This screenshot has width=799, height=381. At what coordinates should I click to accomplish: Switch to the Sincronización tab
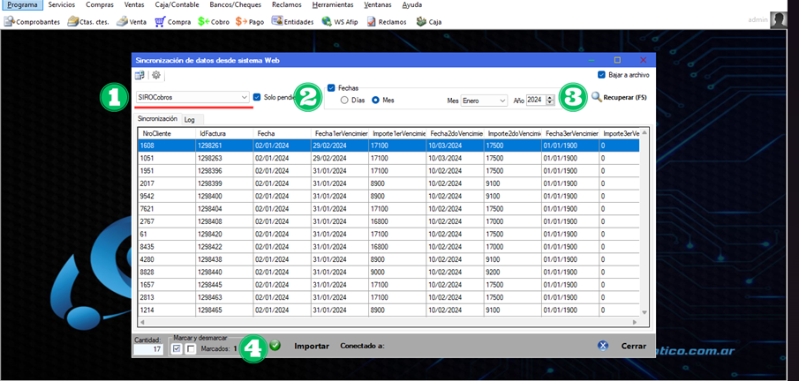[158, 118]
